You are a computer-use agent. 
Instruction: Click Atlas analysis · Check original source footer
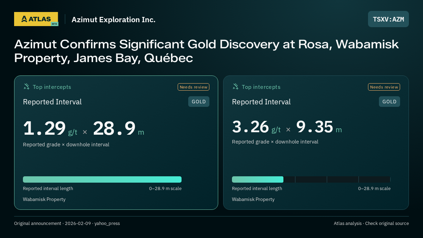[x=371, y=224]
